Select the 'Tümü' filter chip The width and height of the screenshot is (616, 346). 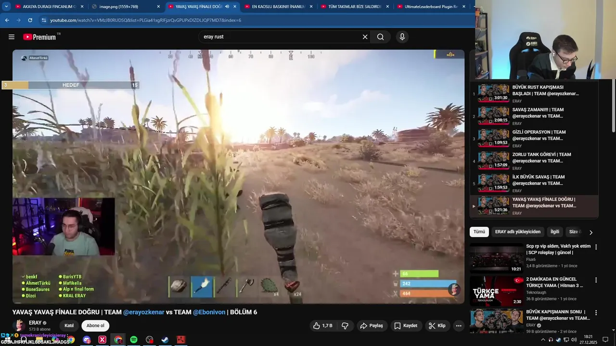pyautogui.click(x=479, y=232)
